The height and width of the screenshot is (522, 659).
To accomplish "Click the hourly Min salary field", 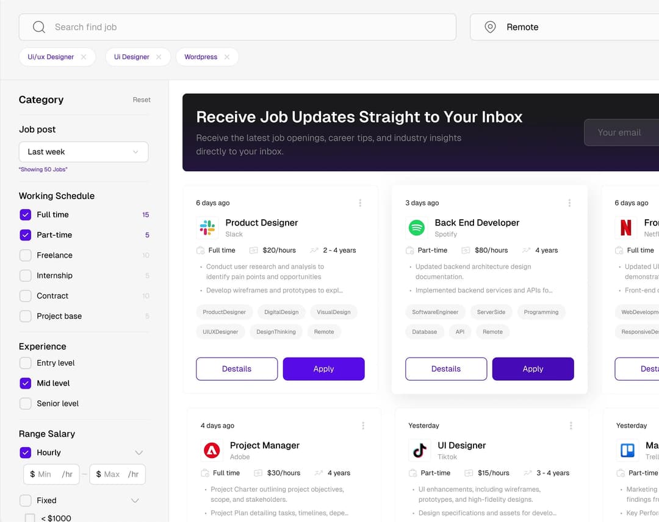I will pyautogui.click(x=51, y=474).
